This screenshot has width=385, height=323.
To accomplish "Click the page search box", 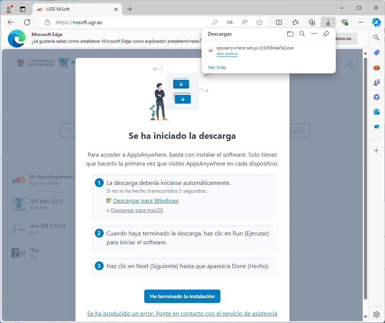I will [68, 130].
